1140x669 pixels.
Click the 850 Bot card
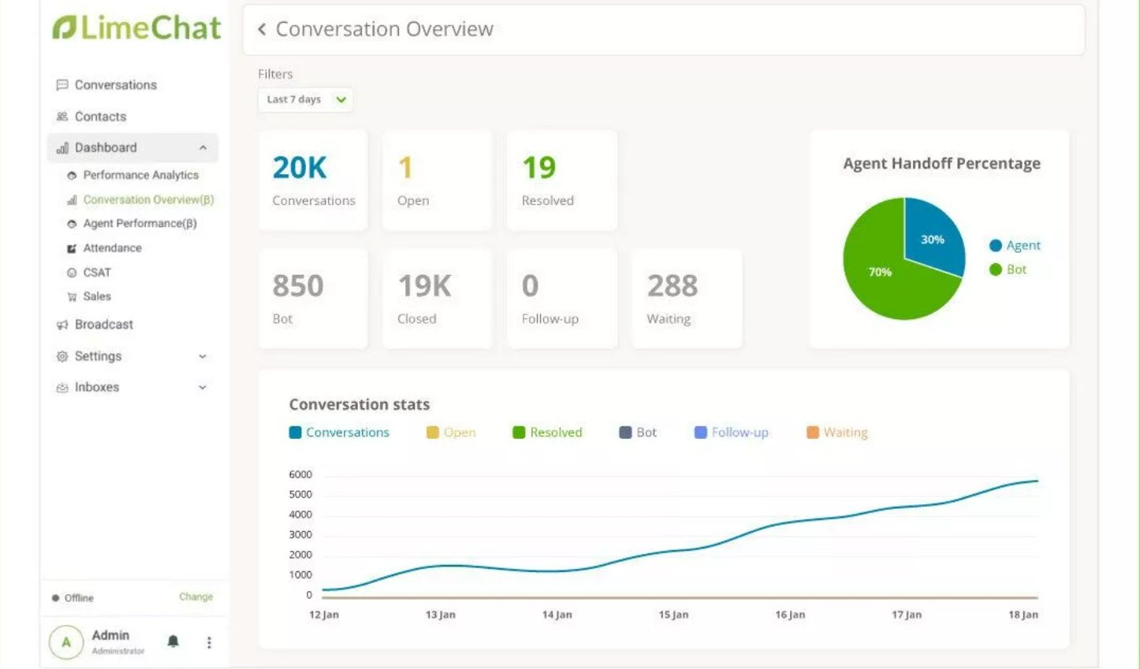pyautogui.click(x=313, y=299)
